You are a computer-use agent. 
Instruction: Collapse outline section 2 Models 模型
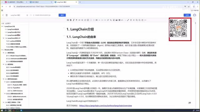2,50
